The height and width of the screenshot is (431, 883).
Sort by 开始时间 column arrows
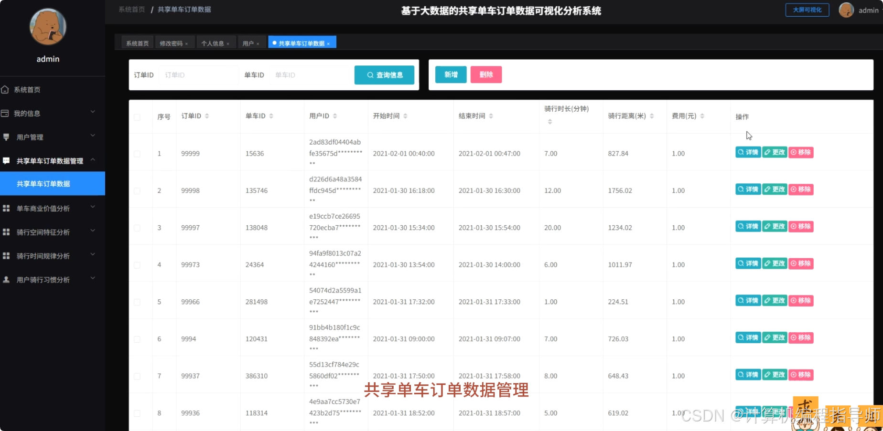click(x=405, y=116)
